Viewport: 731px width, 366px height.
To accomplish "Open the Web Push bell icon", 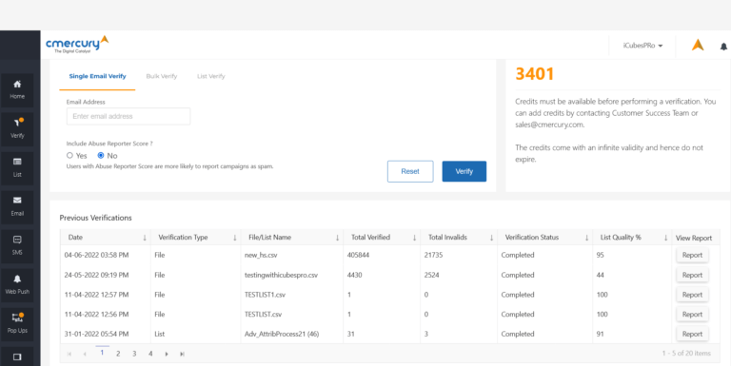I will (x=17, y=279).
